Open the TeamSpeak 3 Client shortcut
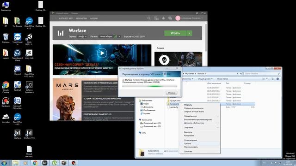Screen dimensions: 296x166 click(18, 55)
